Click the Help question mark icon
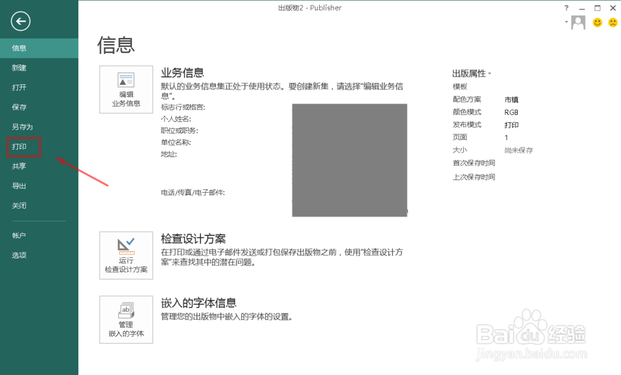The width and height of the screenshot is (621, 375). (565, 7)
